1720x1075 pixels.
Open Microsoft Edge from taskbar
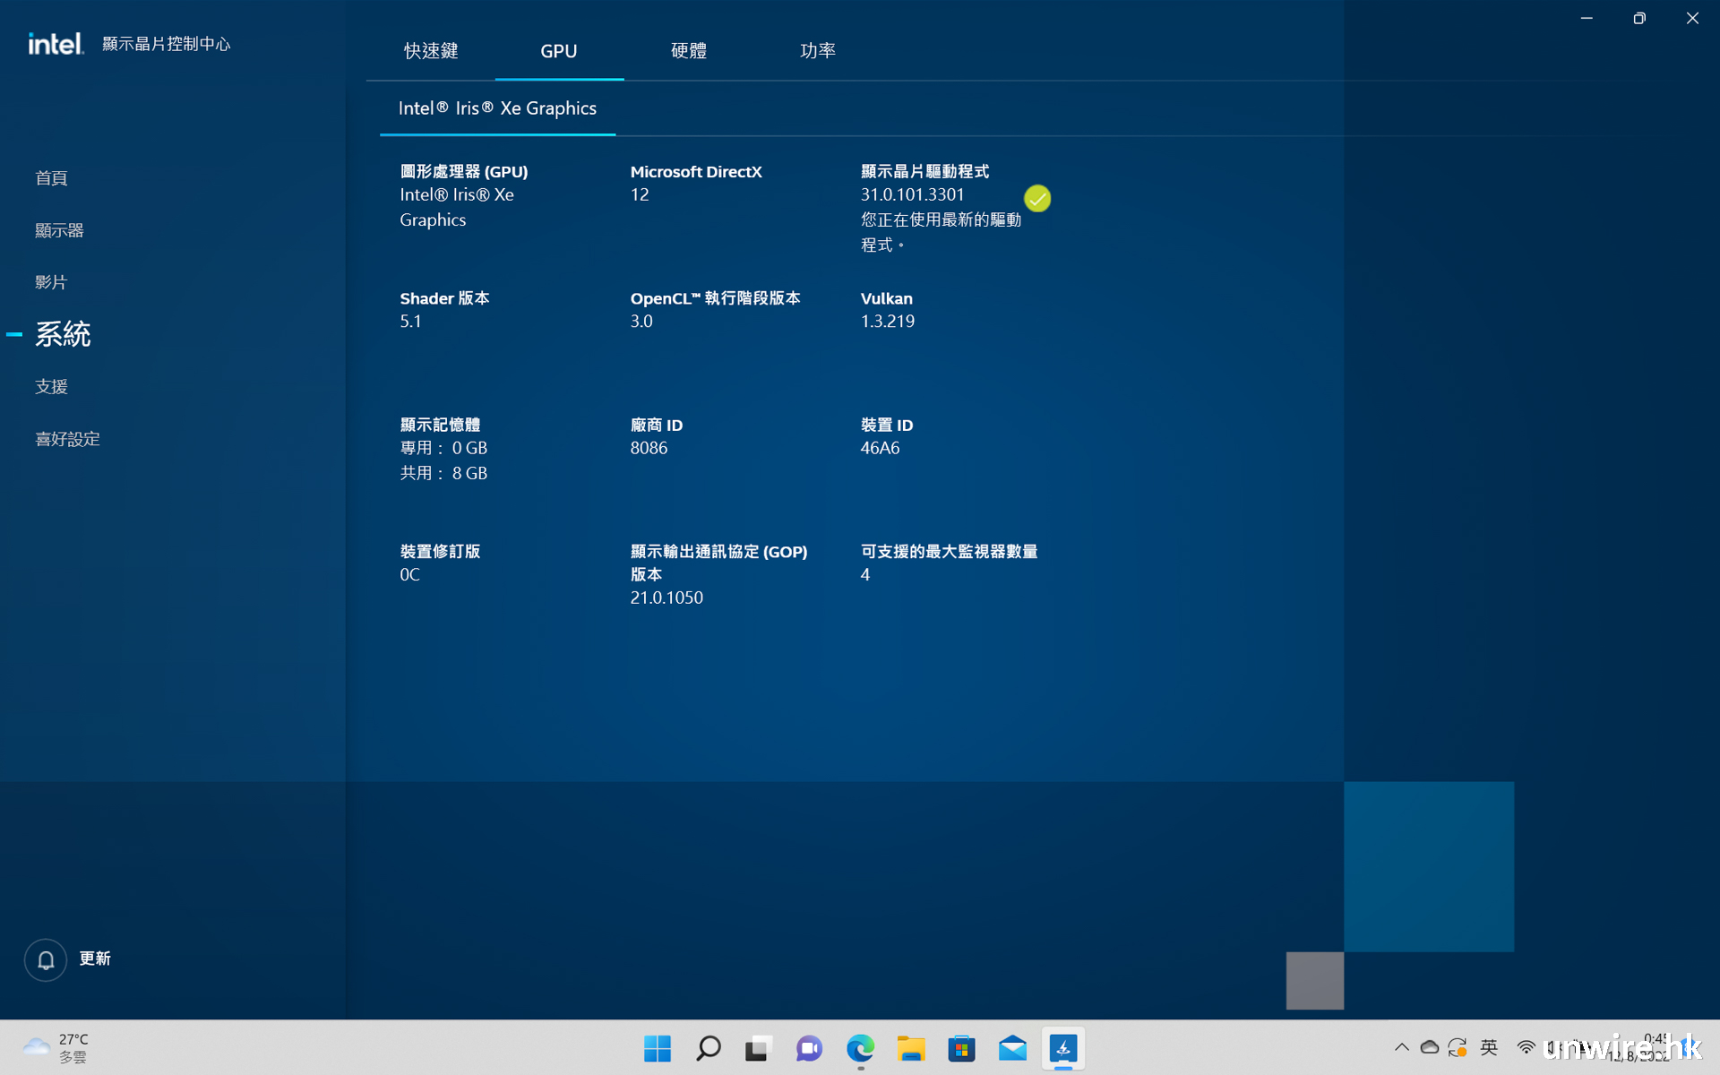[x=860, y=1048]
